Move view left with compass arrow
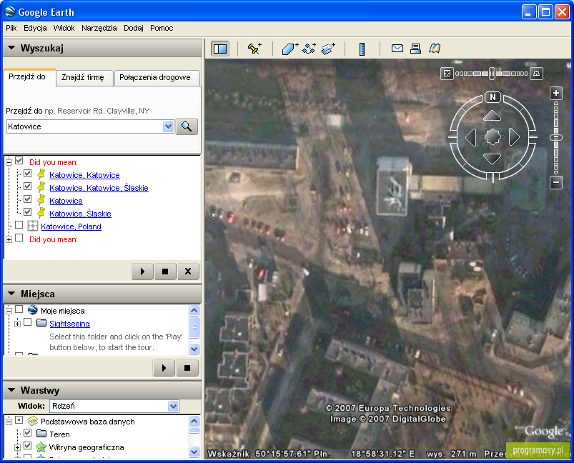Image resolution: width=574 pixels, height=463 pixels. [471, 137]
